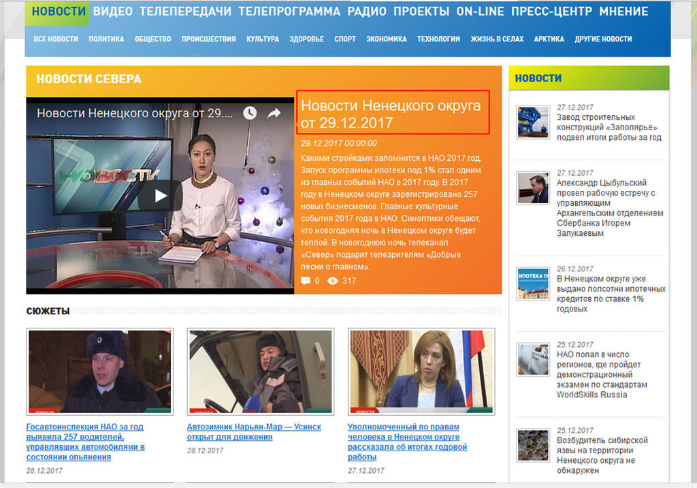The height and width of the screenshot is (488, 697).
Task: Select КУЛЬТУРА category
Action: pos(263,39)
